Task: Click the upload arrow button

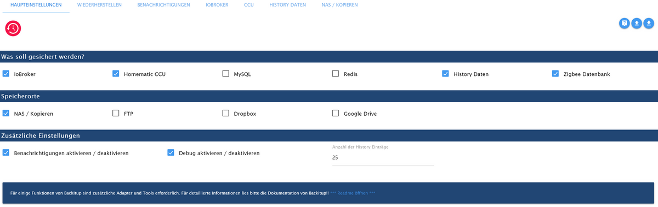Action: point(637,23)
